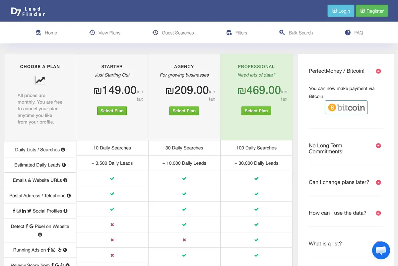This screenshot has width=398, height=266.
Task: Click 'Just Starting Out' subtitle
Action: pos(112,75)
